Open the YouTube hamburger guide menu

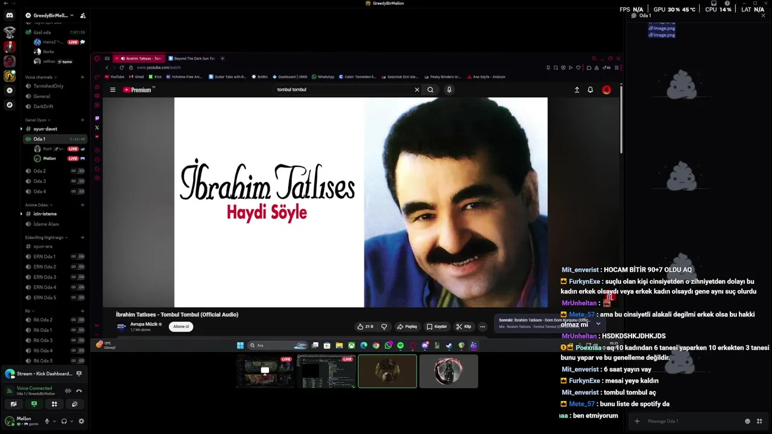[112, 90]
